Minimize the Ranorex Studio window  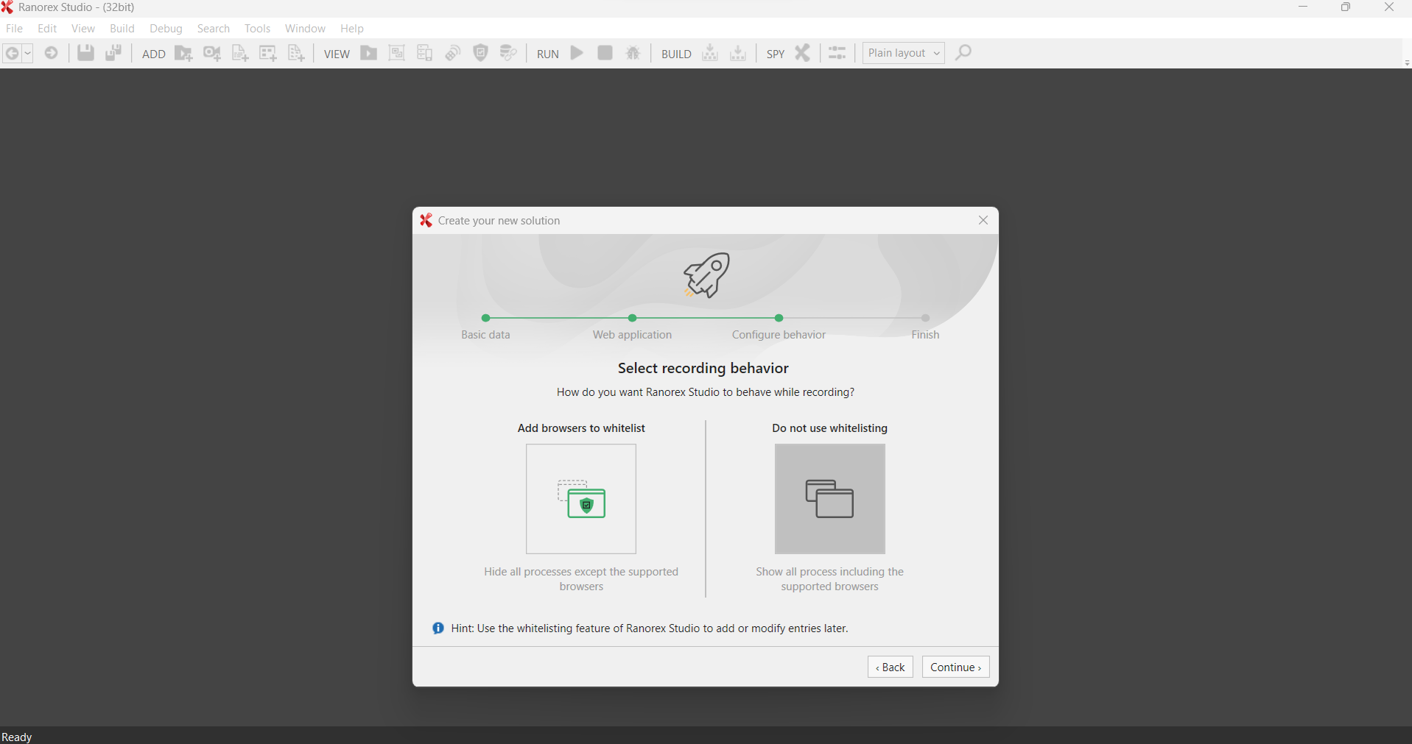(x=1303, y=7)
